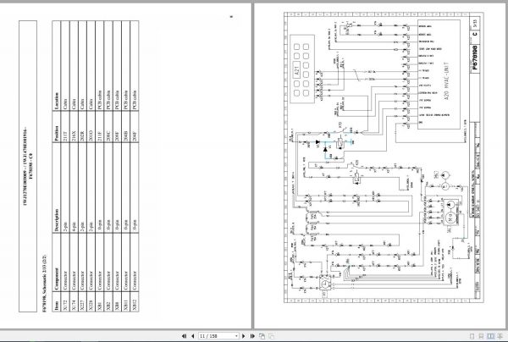Open the page number dropdown arrow
Viewport: 508px width, 342px height.
point(236,336)
